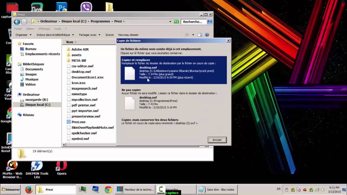Choose Copier, mais conserver les deux fichiers

tap(173, 121)
